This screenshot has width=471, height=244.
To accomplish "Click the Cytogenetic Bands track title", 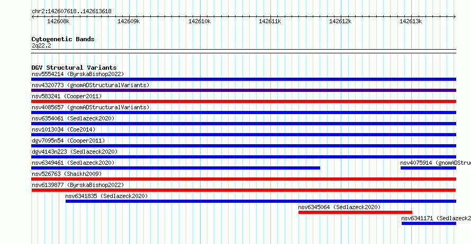I will (63, 39).
